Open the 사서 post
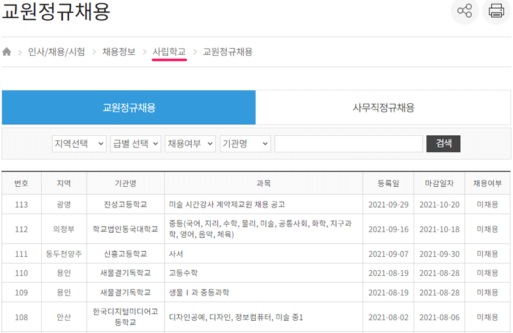The image size is (513, 333). [x=176, y=254]
